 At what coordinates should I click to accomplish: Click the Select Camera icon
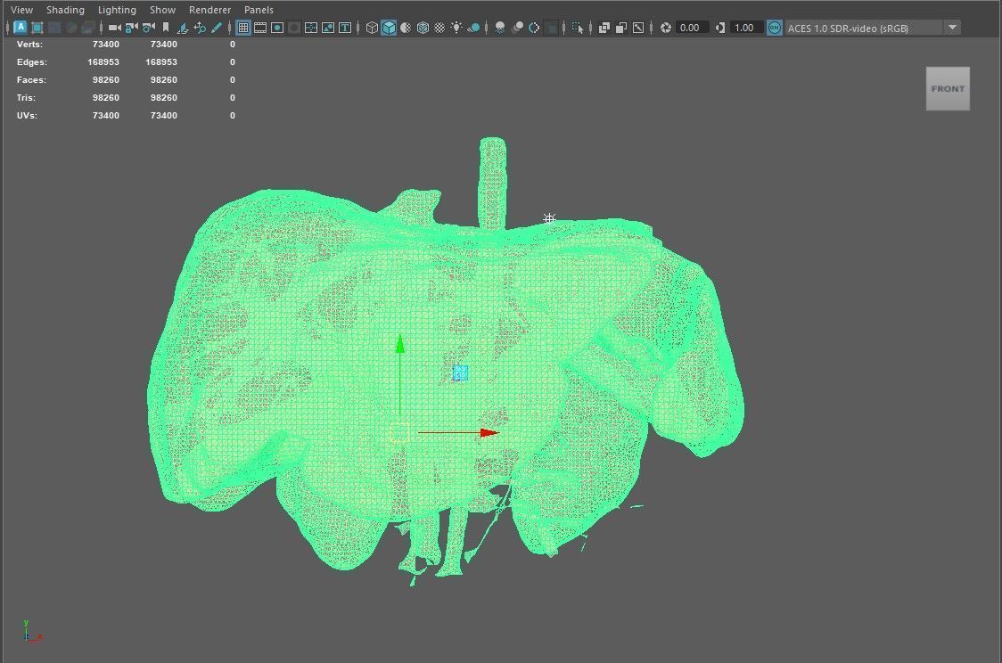coord(115,28)
